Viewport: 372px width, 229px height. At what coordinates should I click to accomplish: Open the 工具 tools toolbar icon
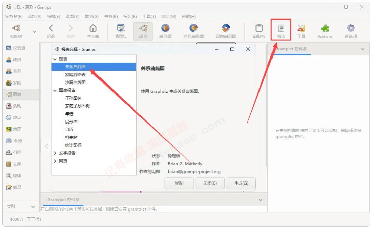[x=301, y=31]
